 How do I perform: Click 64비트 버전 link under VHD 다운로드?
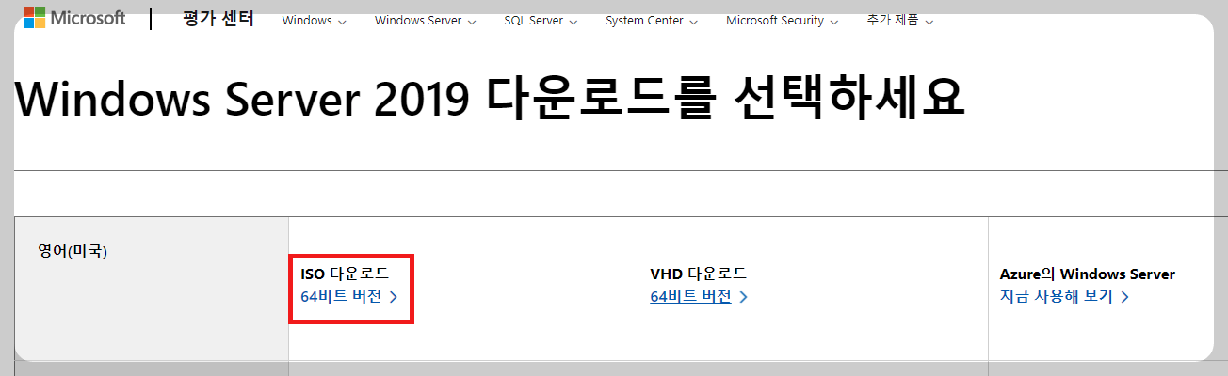[x=700, y=296]
